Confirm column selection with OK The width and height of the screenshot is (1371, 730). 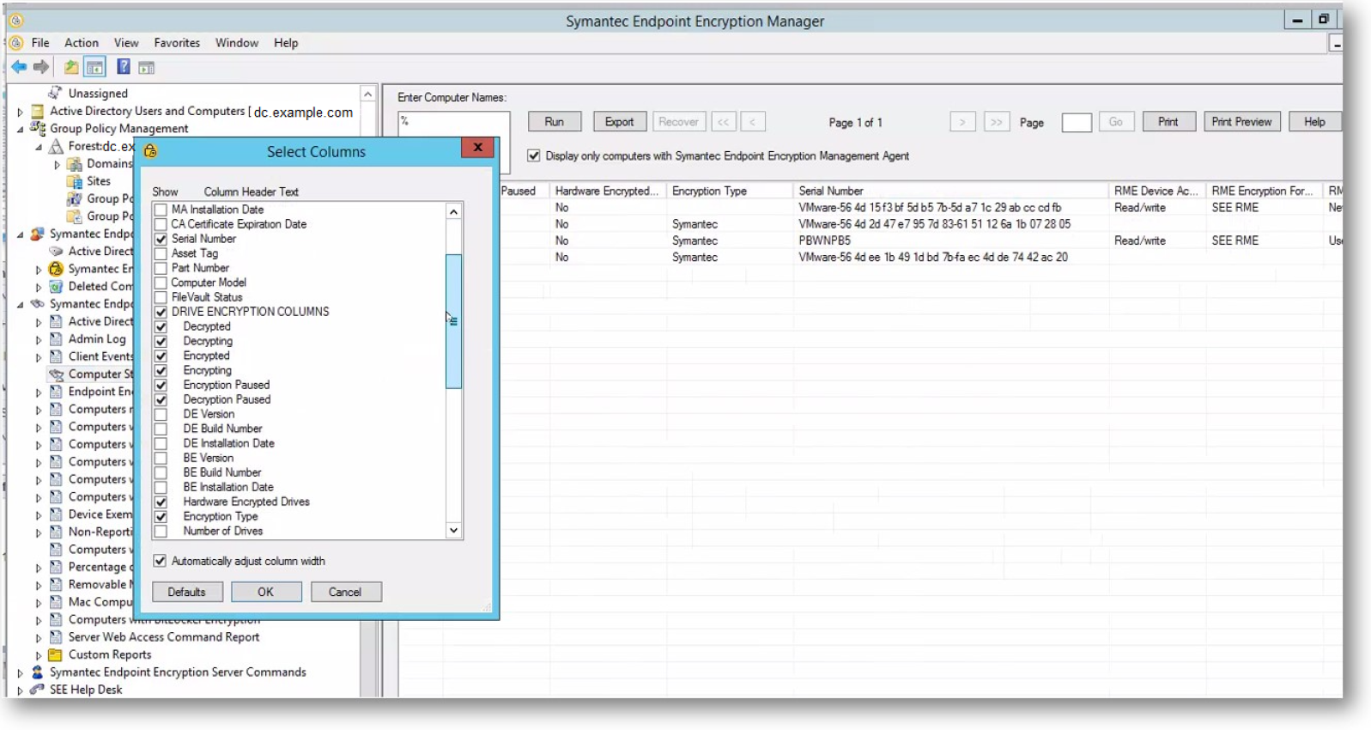click(266, 592)
